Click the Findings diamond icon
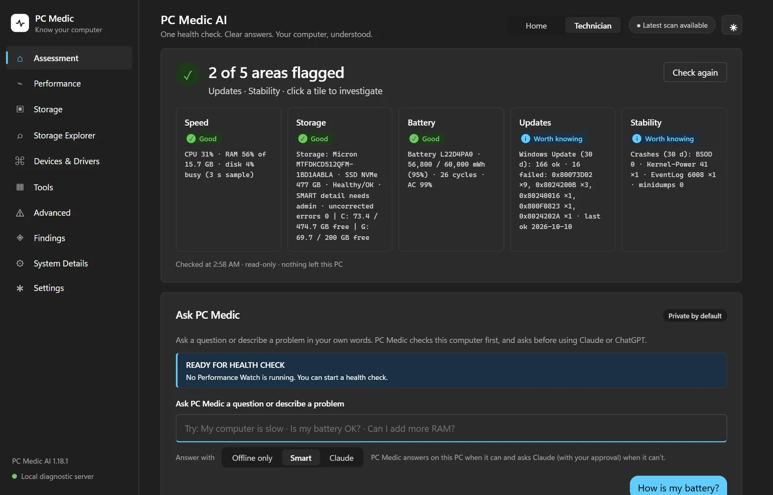 pos(20,238)
